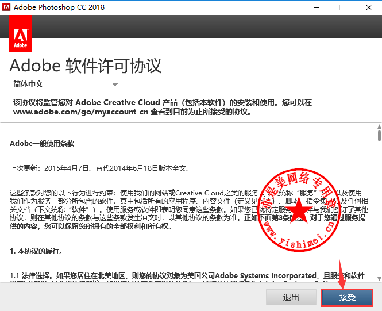The image size is (382, 311).
Task: Open the 简体中文 language dropdown
Action: tap(65, 85)
